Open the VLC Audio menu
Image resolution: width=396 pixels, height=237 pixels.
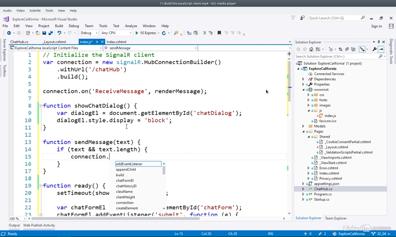coord(7,11)
